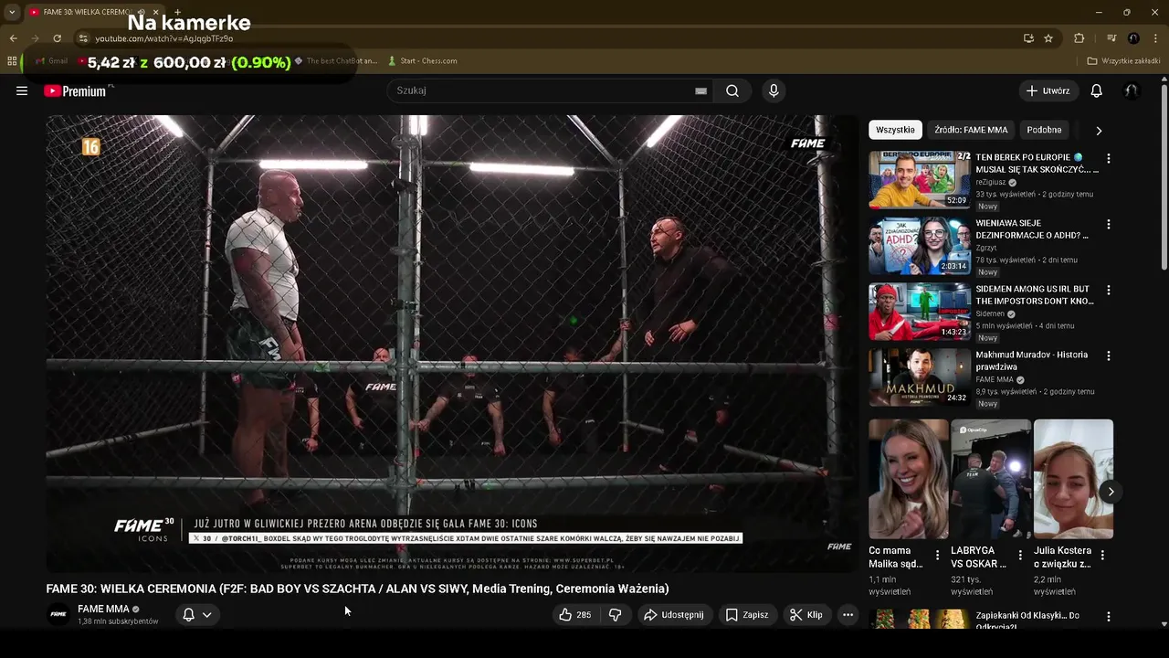Click the Utwórz create button
Viewport: 1169px width, 658px height.
[x=1047, y=90]
